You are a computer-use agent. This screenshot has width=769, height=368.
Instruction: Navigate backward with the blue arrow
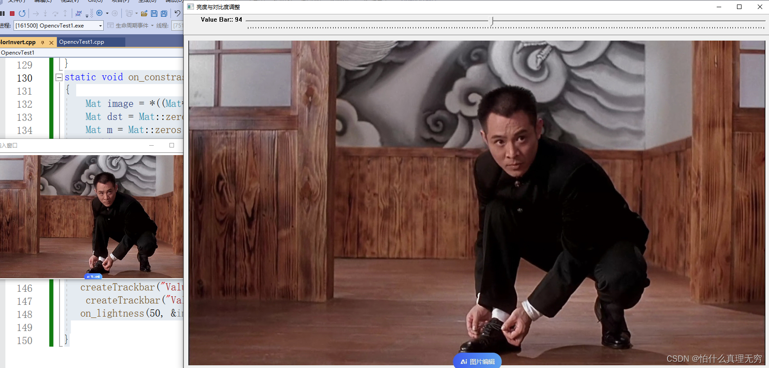tap(100, 13)
